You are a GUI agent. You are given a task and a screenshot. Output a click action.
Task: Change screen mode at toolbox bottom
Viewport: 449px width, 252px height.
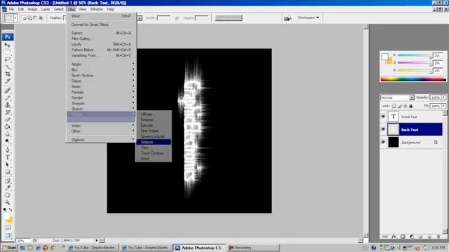click(x=8, y=235)
